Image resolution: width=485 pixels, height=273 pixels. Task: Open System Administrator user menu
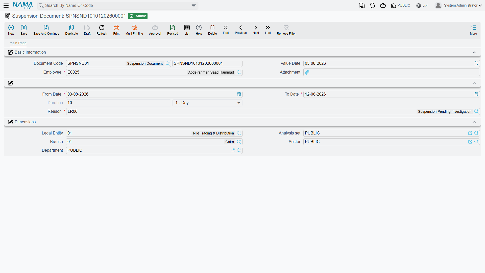(458, 6)
